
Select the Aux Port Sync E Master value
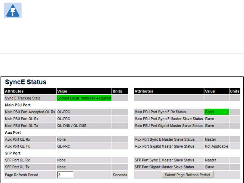click(211, 139)
